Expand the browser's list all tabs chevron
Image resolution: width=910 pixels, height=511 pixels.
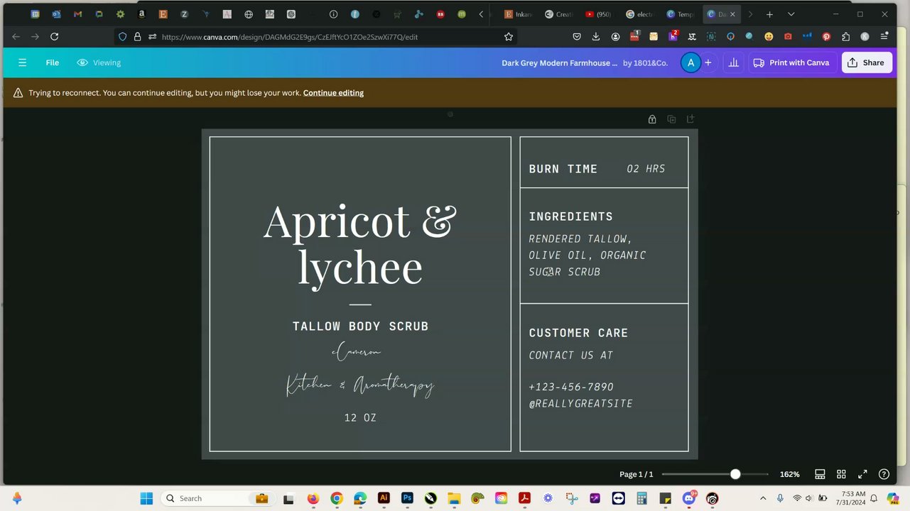pos(791,14)
